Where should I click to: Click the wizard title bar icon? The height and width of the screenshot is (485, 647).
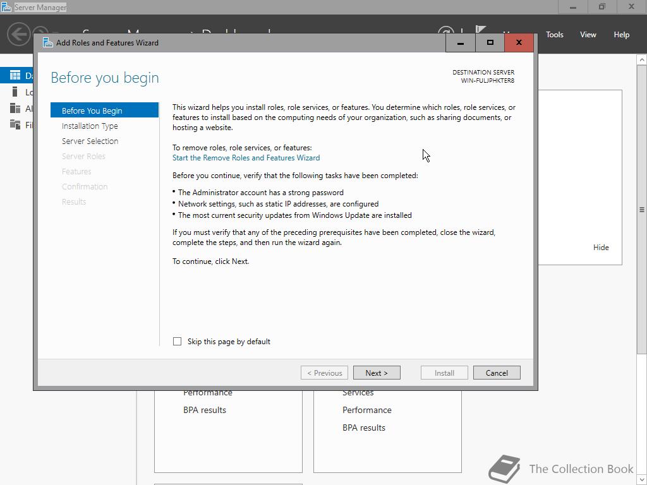point(48,42)
